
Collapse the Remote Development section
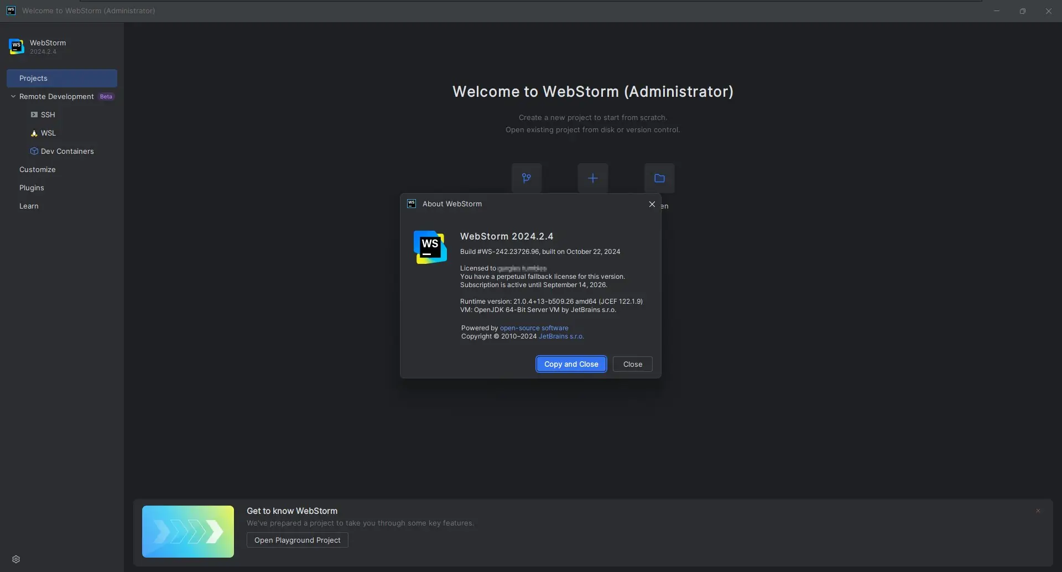[13, 96]
